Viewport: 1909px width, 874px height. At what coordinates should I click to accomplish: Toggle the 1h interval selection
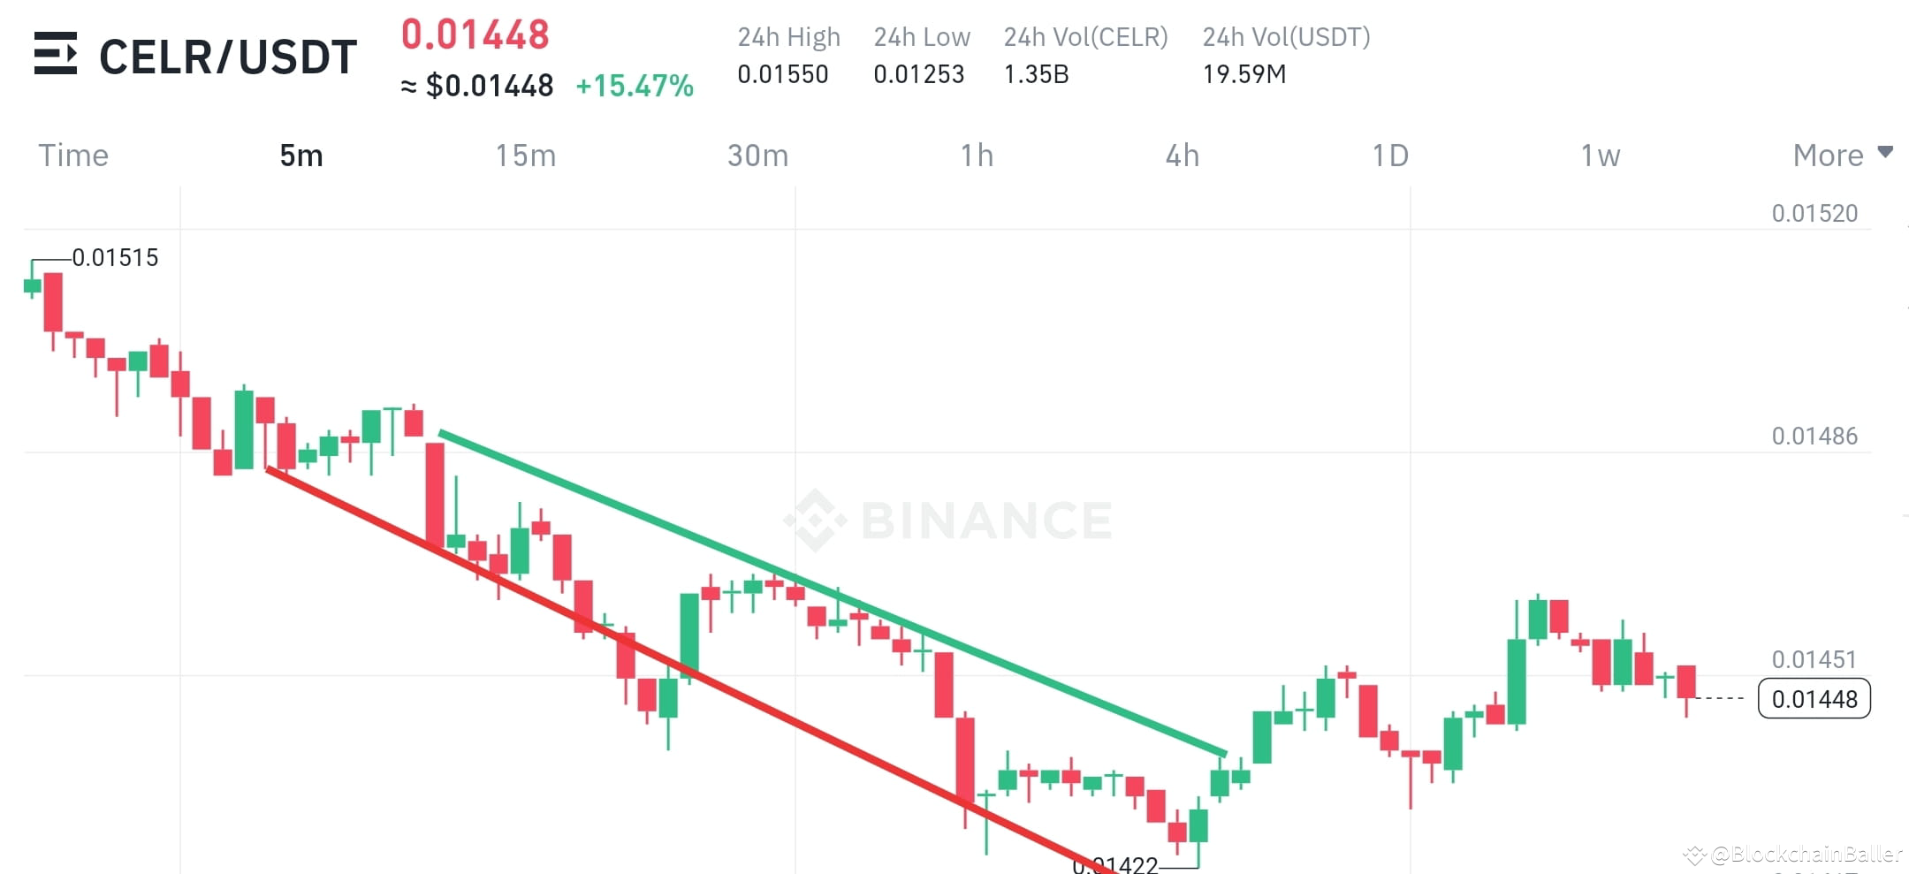pyautogui.click(x=977, y=155)
